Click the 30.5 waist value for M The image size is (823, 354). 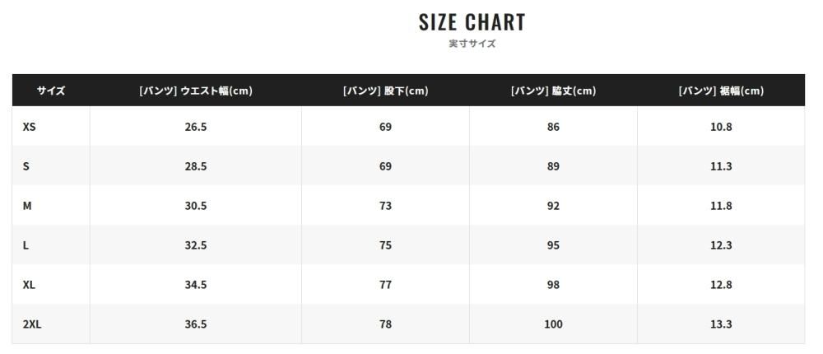[196, 205]
